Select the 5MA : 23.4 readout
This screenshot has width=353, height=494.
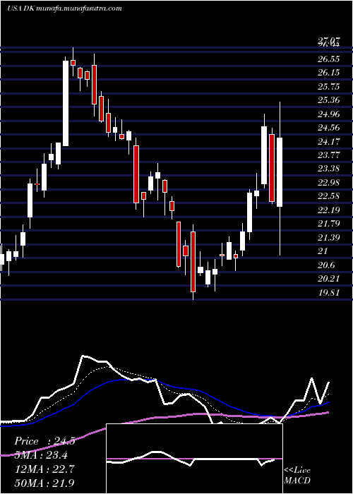tap(41, 455)
